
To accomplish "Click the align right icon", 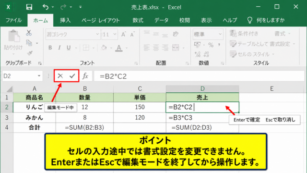I will coord(165,48).
